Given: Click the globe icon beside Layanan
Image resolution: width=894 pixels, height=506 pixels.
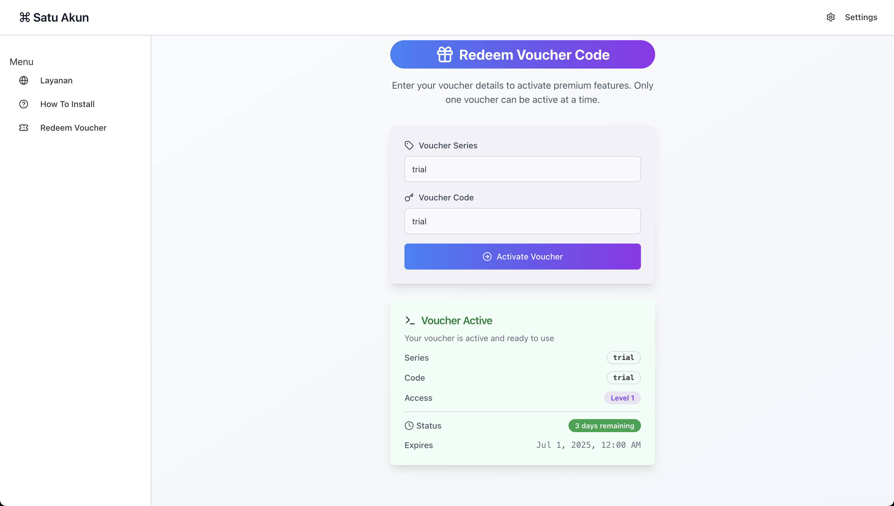Looking at the screenshot, I should [x=24, y=81].
